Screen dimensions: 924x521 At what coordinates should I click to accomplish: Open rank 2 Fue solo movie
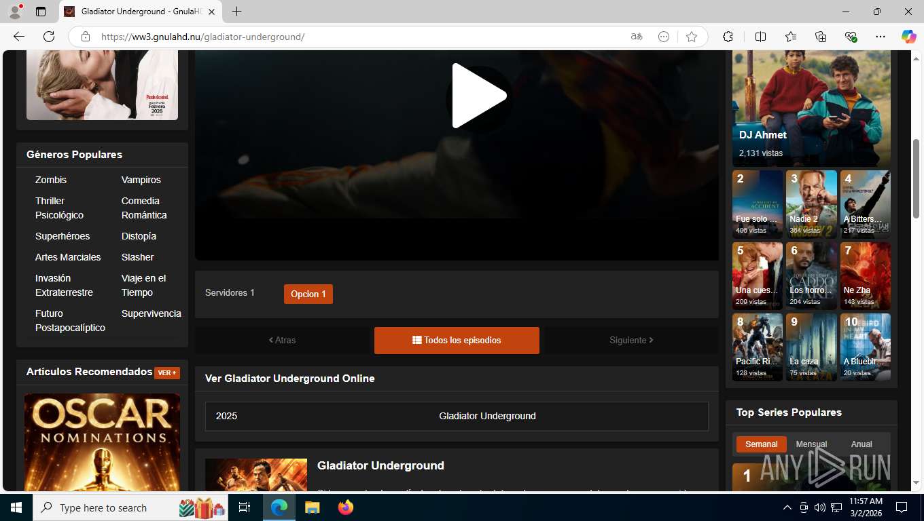click(758, 204)
